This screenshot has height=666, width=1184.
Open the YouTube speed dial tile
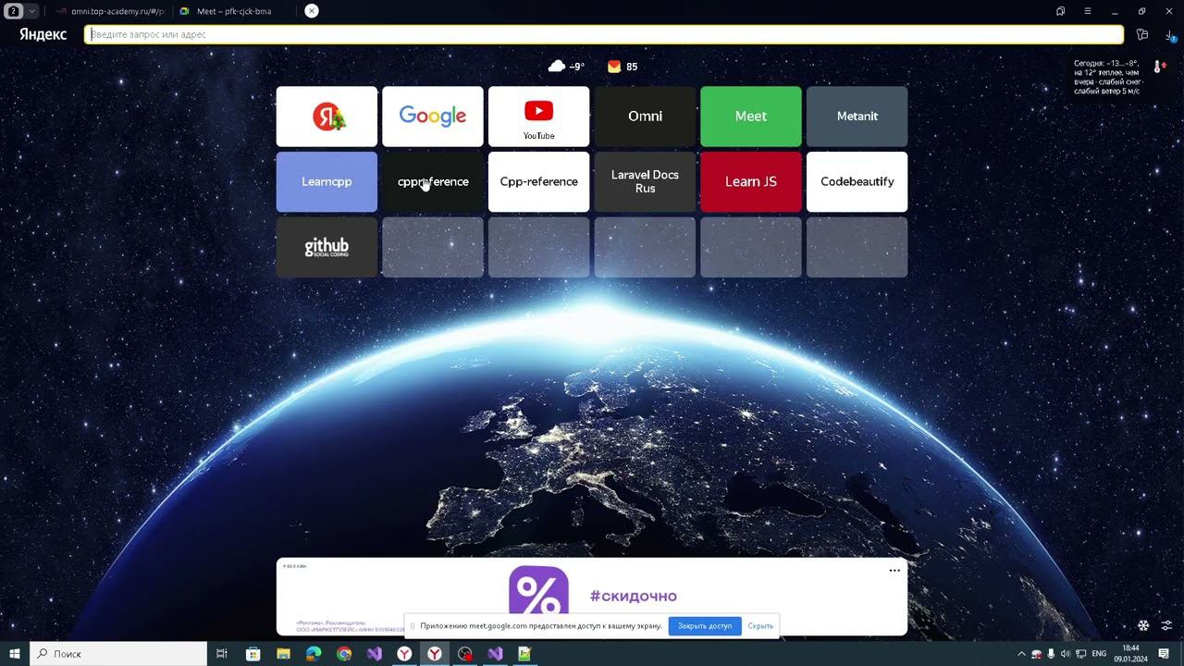coord(538,117)
